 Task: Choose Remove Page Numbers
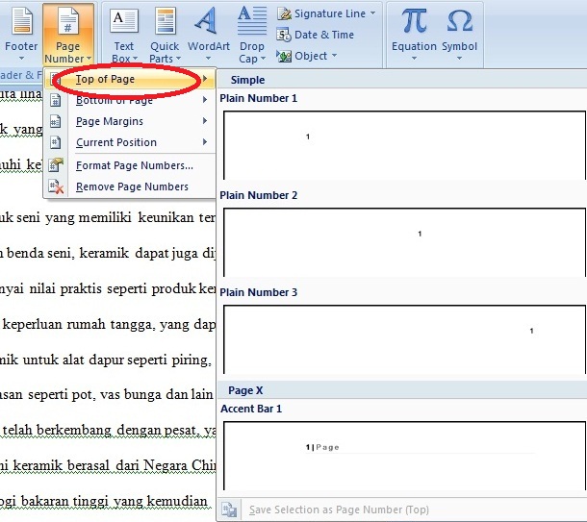[130, 186]
